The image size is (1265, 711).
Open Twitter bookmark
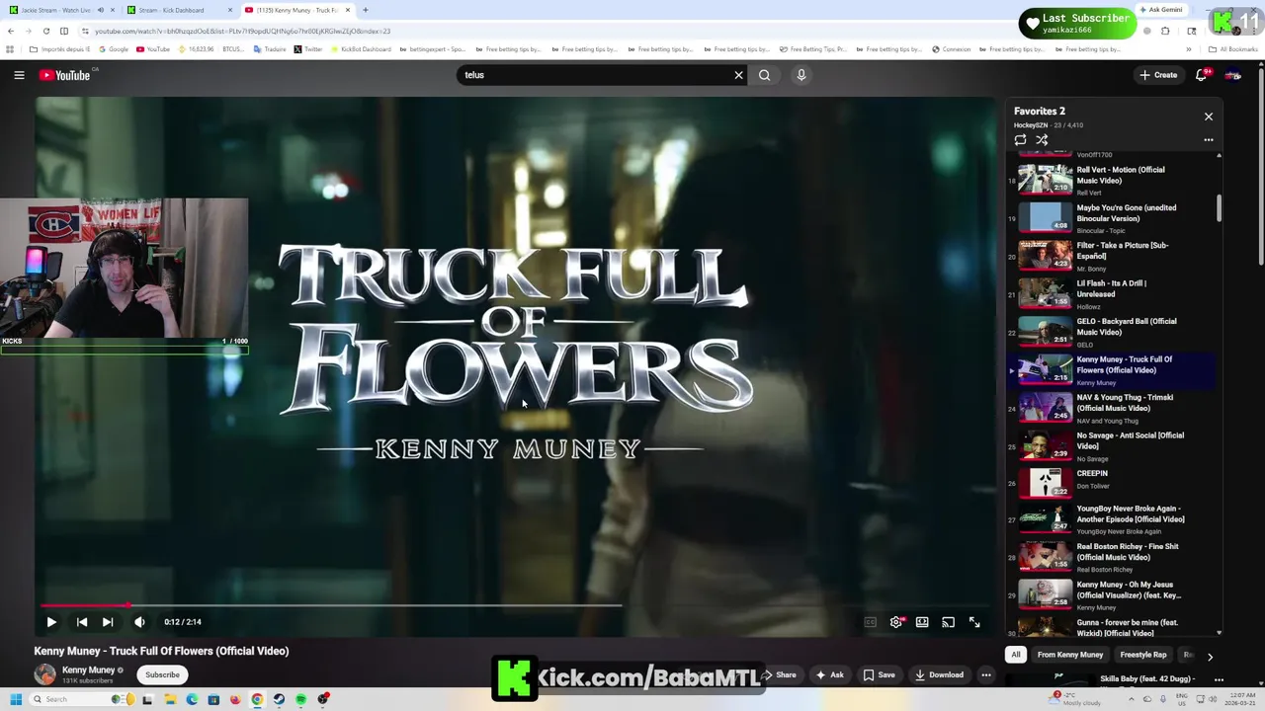pyautogui.click(x=307, y=49)
